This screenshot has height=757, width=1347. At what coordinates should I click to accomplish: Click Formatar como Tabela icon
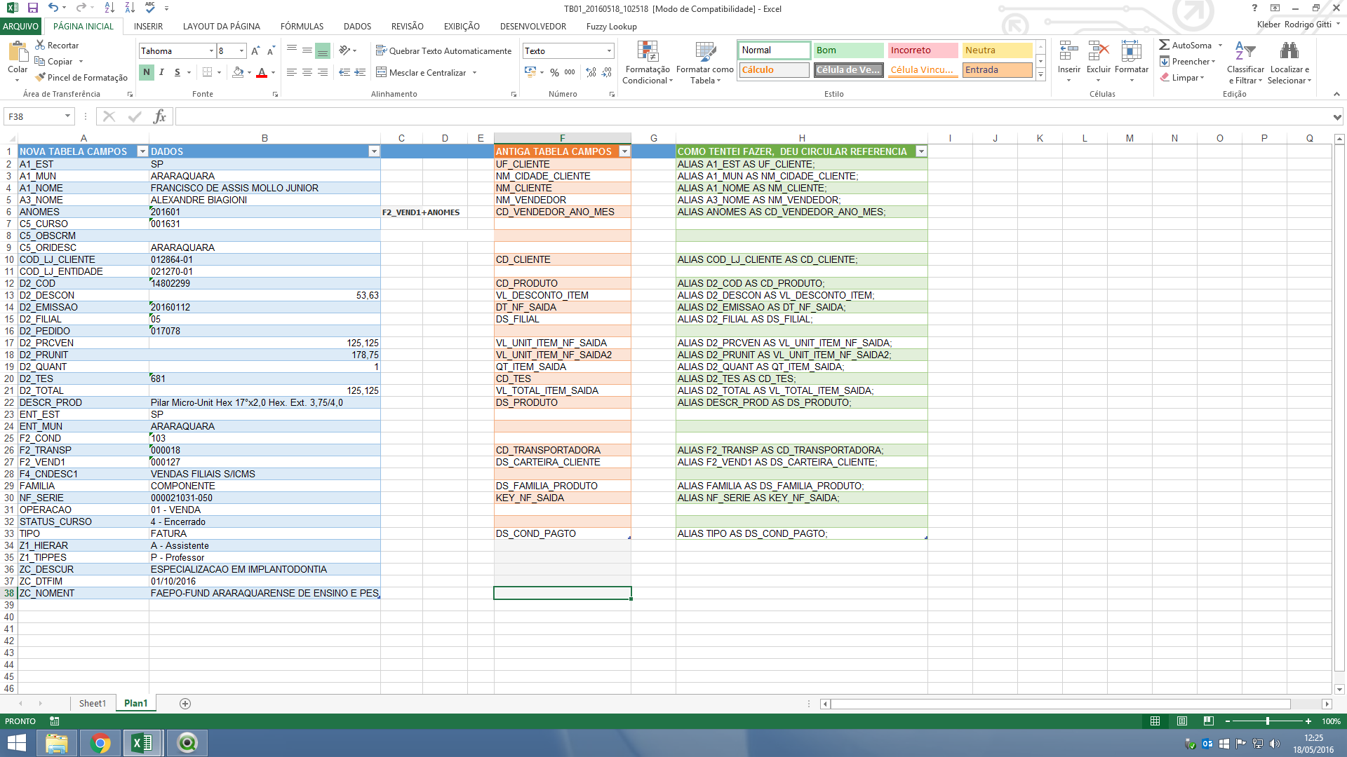pos(705,62)
